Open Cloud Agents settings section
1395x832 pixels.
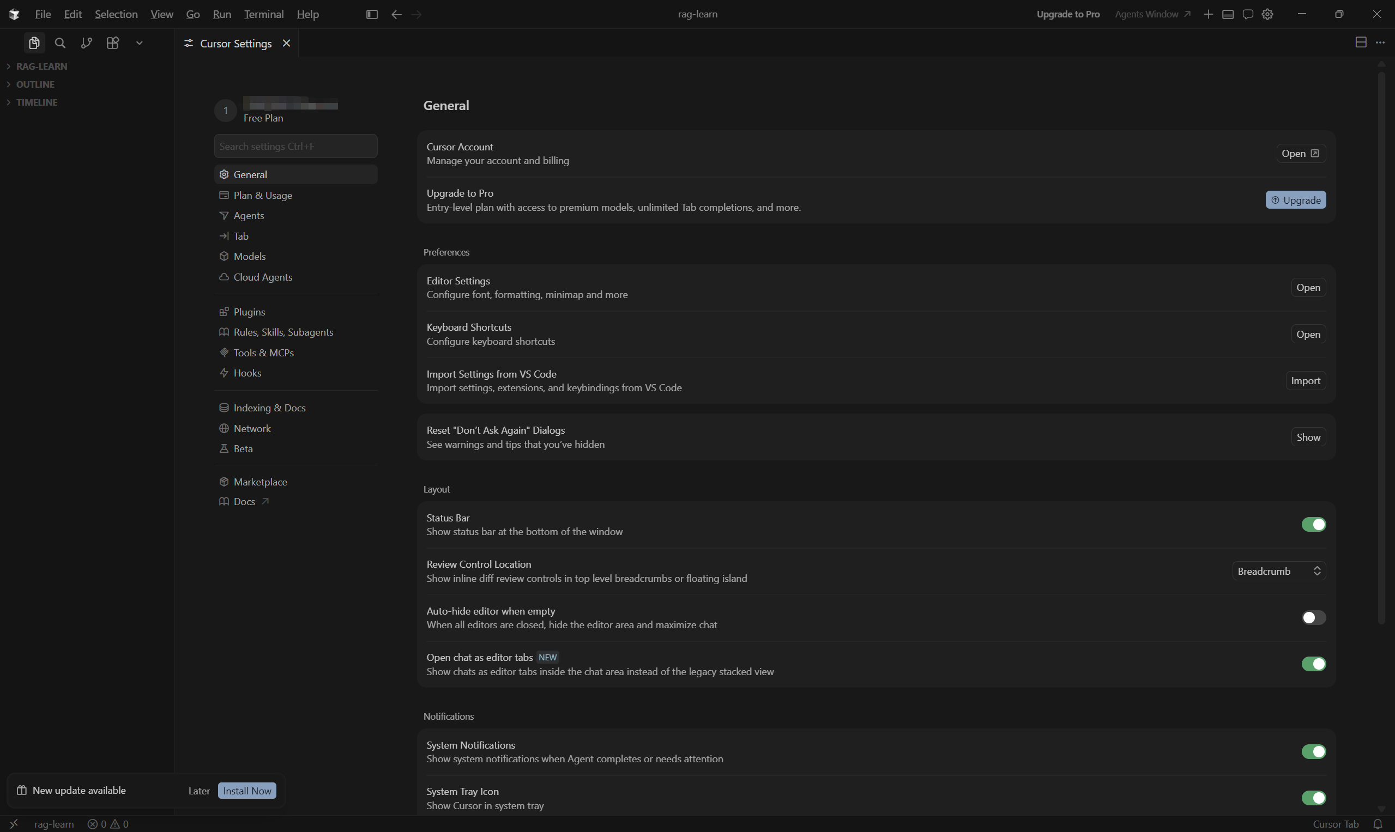(295, 277)
